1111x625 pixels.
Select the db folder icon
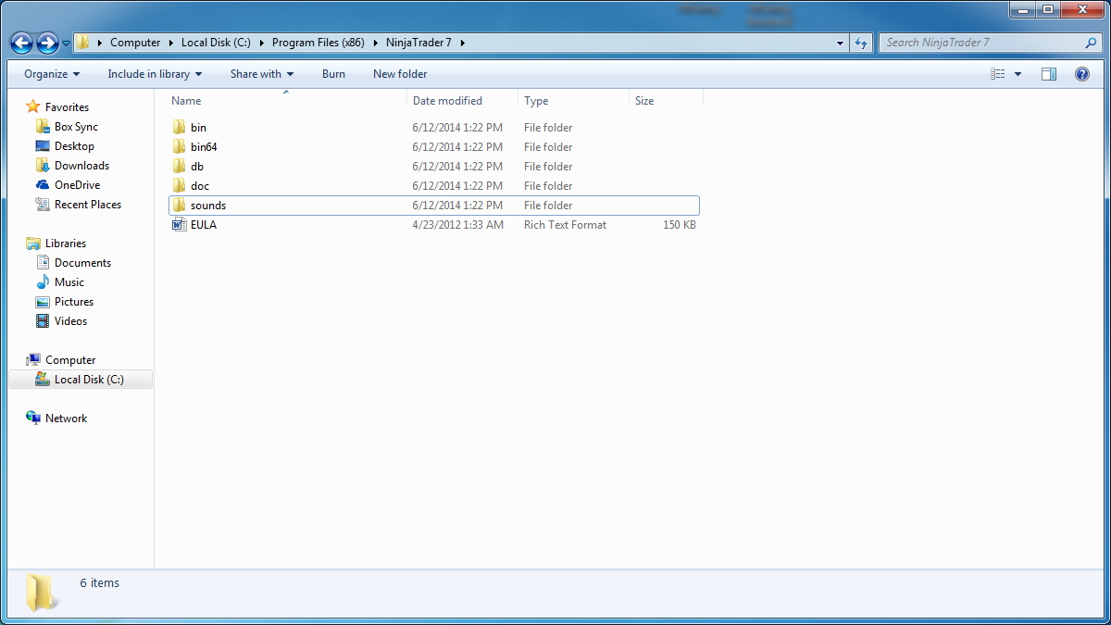point(180,167)
